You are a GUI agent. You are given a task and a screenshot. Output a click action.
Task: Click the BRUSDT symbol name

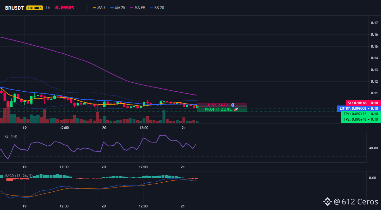pyautogui.click(x=14, y=8)
